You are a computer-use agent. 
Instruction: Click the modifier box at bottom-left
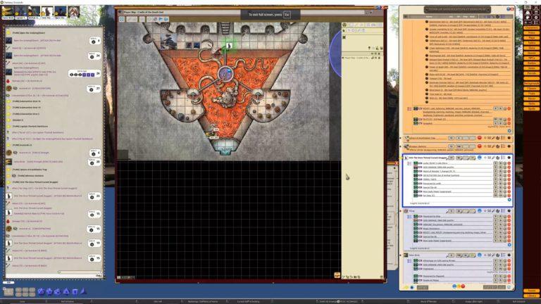pyautogui.click(x=8, y=292)
